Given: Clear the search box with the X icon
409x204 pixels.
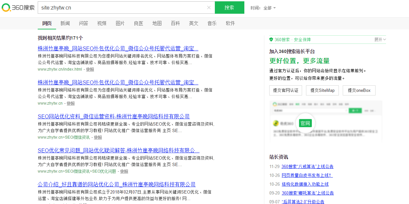Looking at the screenshot, I should pos(209,8).
